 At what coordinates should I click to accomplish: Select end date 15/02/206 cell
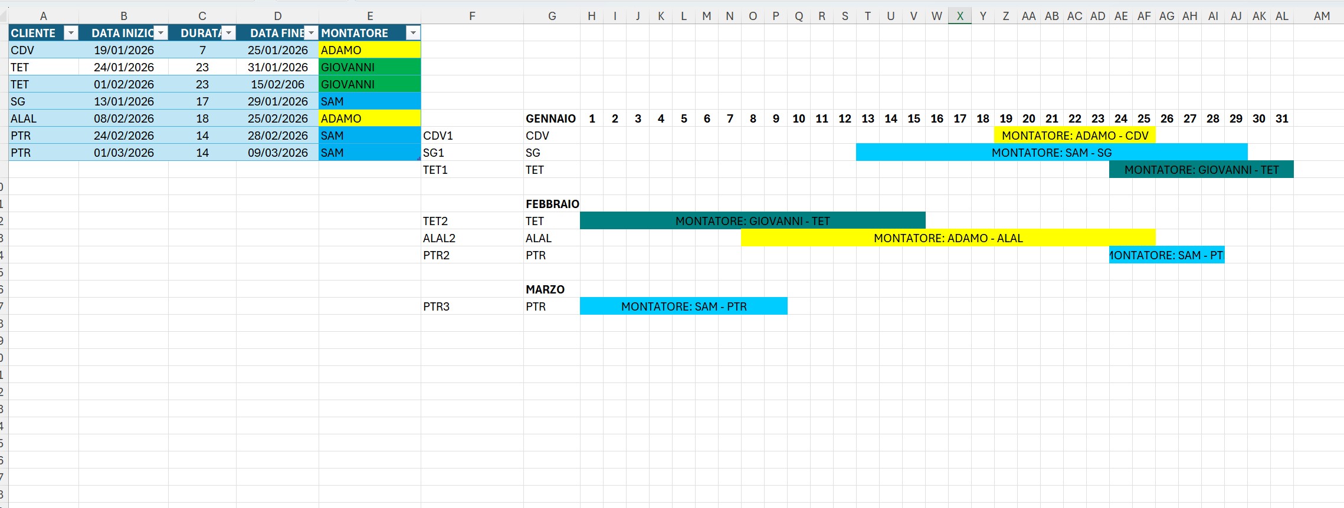[277, 84]
